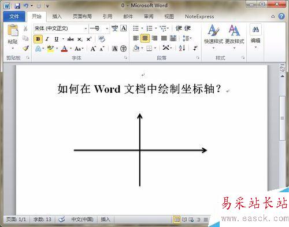289x227 pixels.
Task: Toggle Bold formatting
Action: (x=38, y=39)
